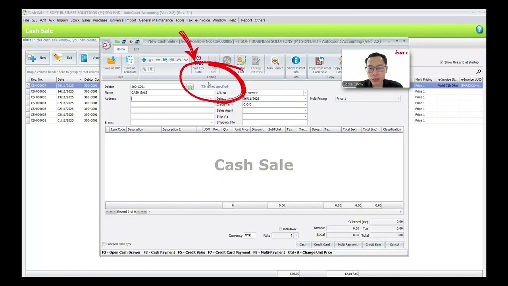Click the debtor search icon beside 300-C001
508x286 pixels.
coord(190,87)
